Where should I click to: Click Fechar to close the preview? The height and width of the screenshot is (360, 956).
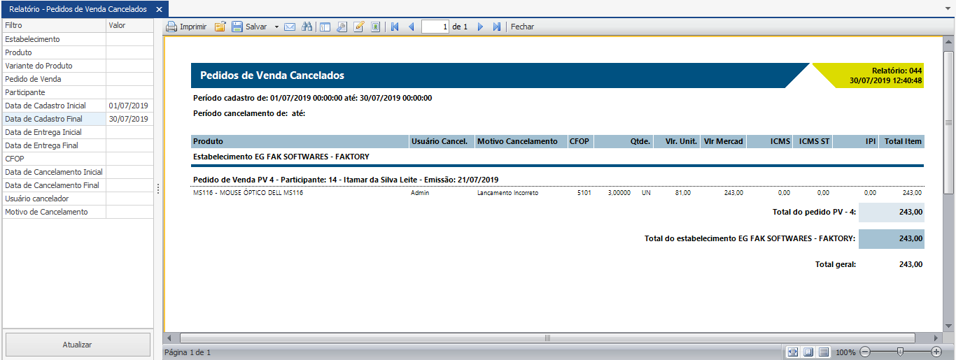click(x=522, y=27)
